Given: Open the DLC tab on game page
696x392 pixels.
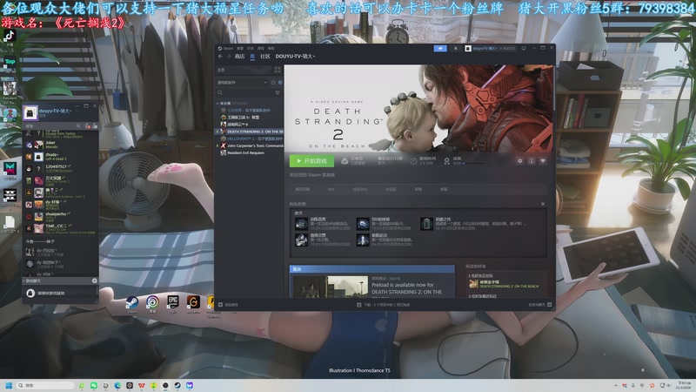Looking at the screenshot, I should click(x=331, y=189).
